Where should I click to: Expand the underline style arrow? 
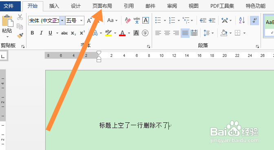57,33
